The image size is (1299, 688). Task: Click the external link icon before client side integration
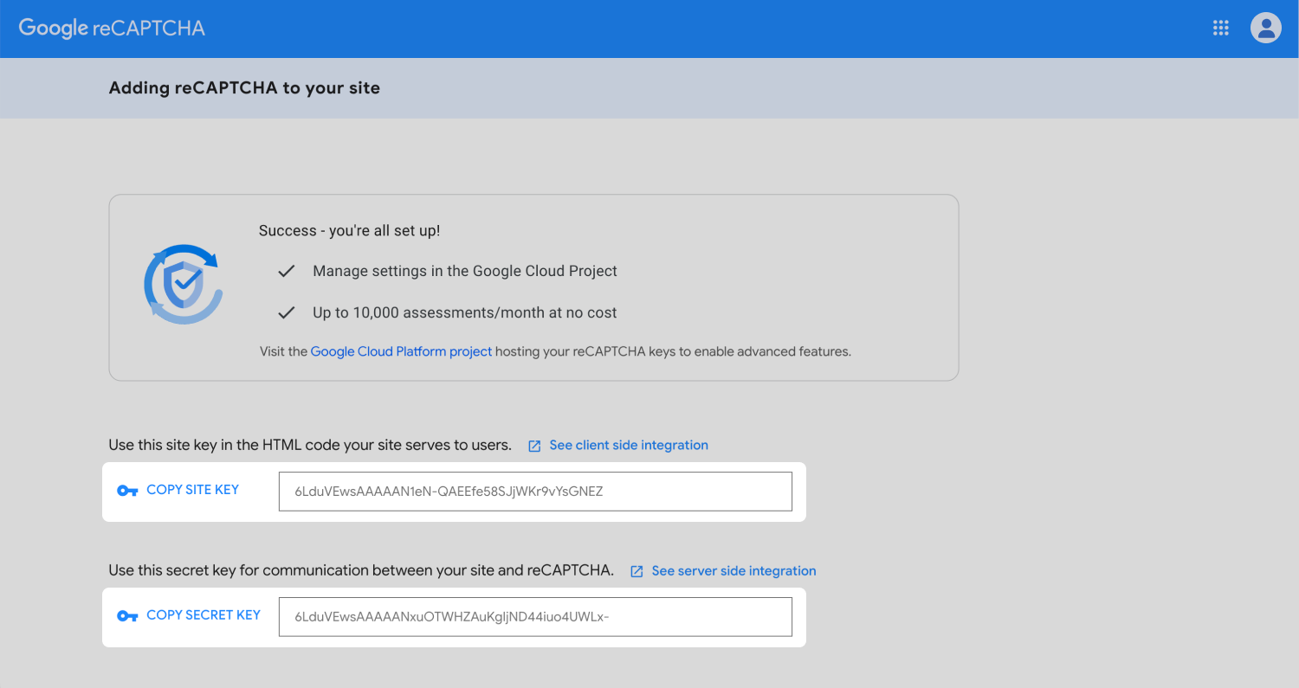click(533, 445)
